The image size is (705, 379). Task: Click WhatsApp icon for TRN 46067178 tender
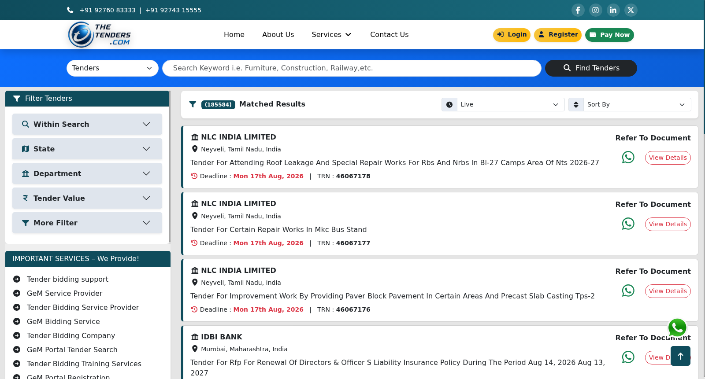click(x=628, y=157)
